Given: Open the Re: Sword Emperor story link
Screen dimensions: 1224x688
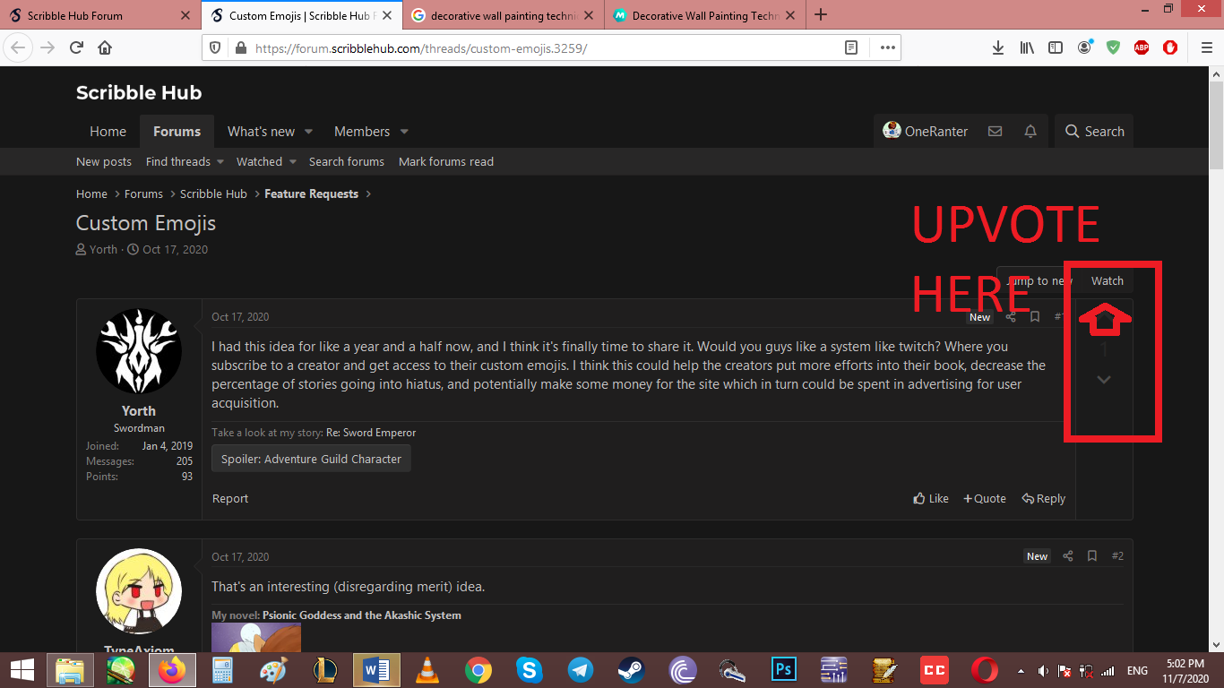Looking at the screenshot, I should 371,433.
